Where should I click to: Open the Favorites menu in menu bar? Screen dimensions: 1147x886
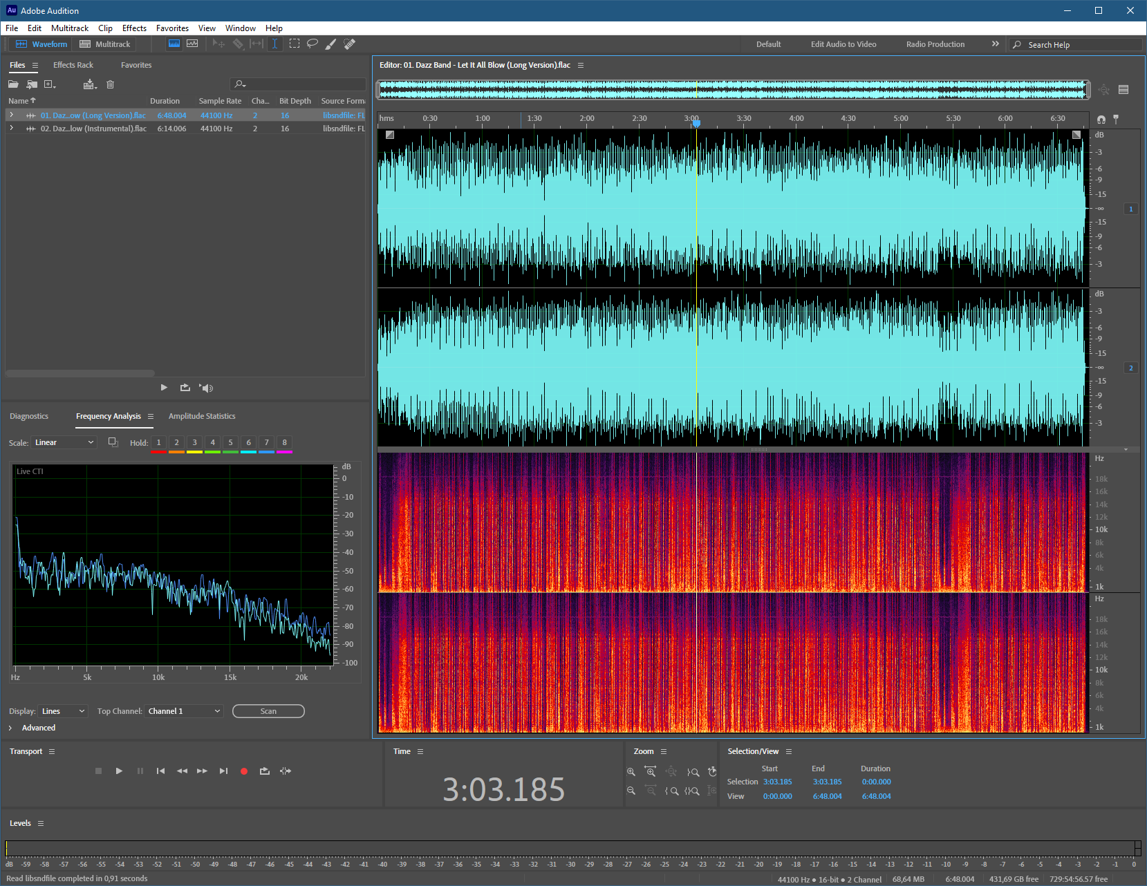172,28
